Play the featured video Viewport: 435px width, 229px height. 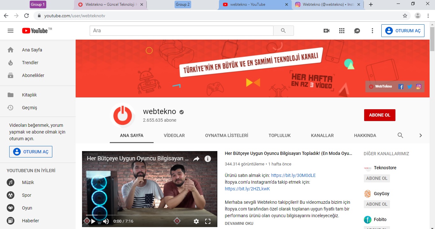click(93, 221)
